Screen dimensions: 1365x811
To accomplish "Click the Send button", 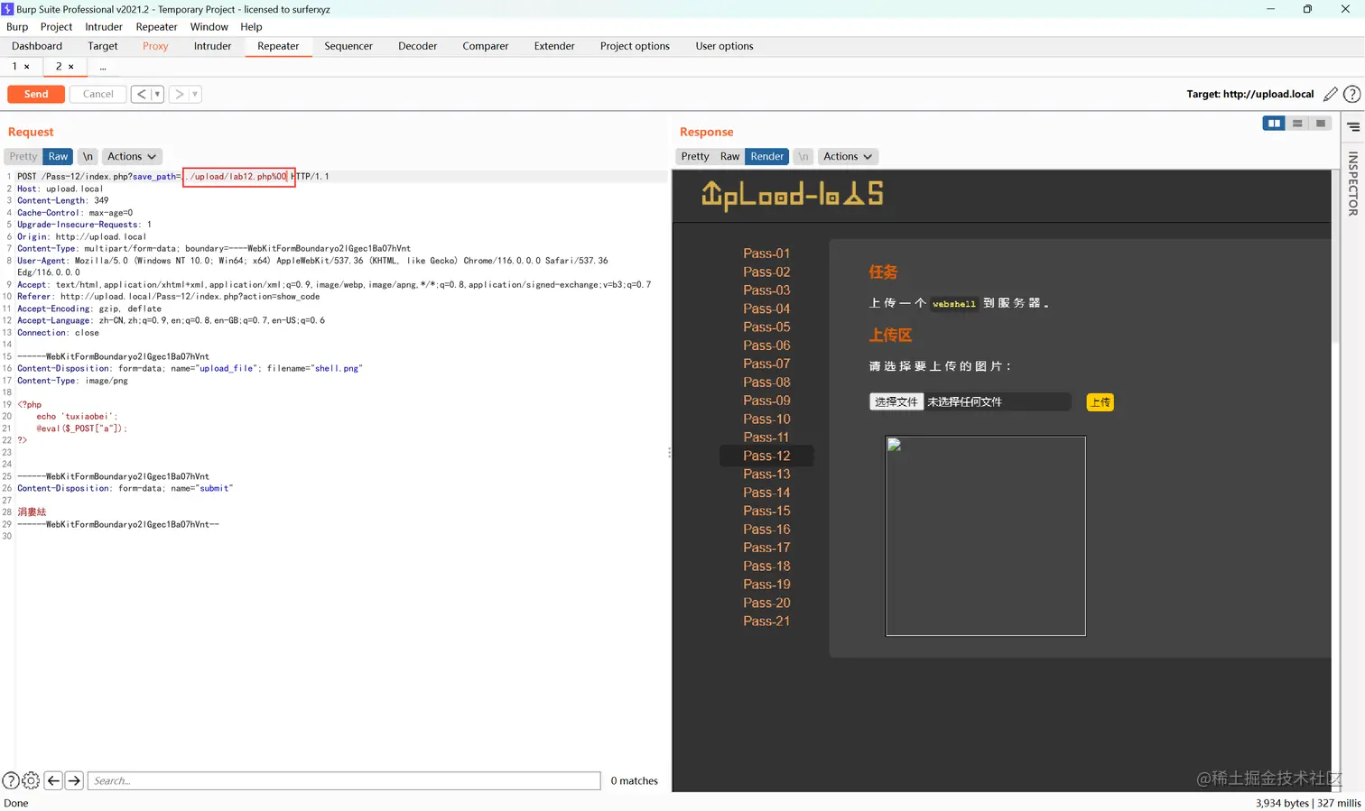I will (36, 94).
